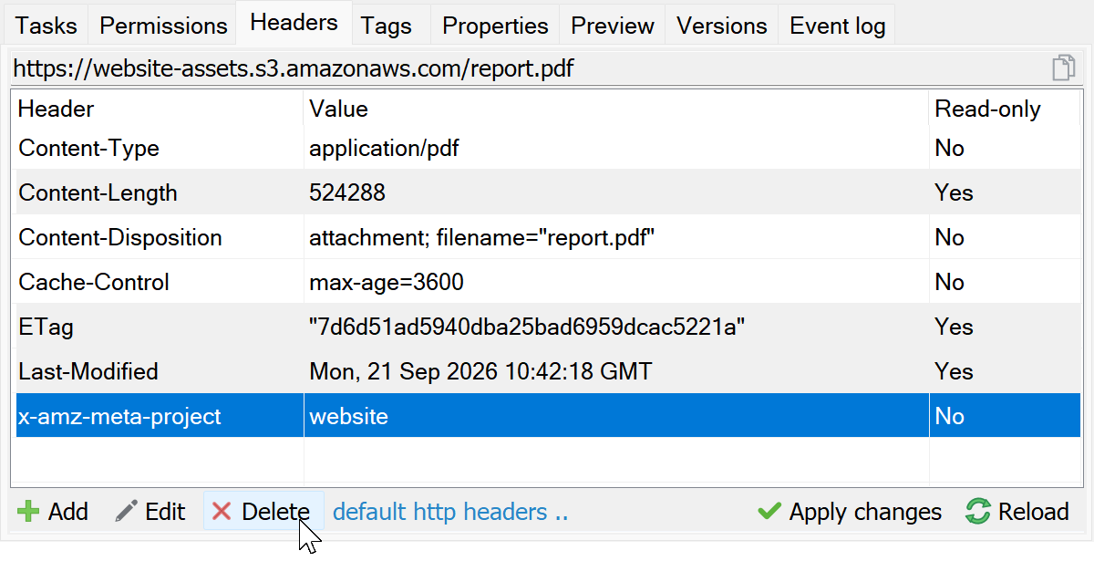Show the Preview tab
Viewport: 1094px width, 582px height.
613,26
